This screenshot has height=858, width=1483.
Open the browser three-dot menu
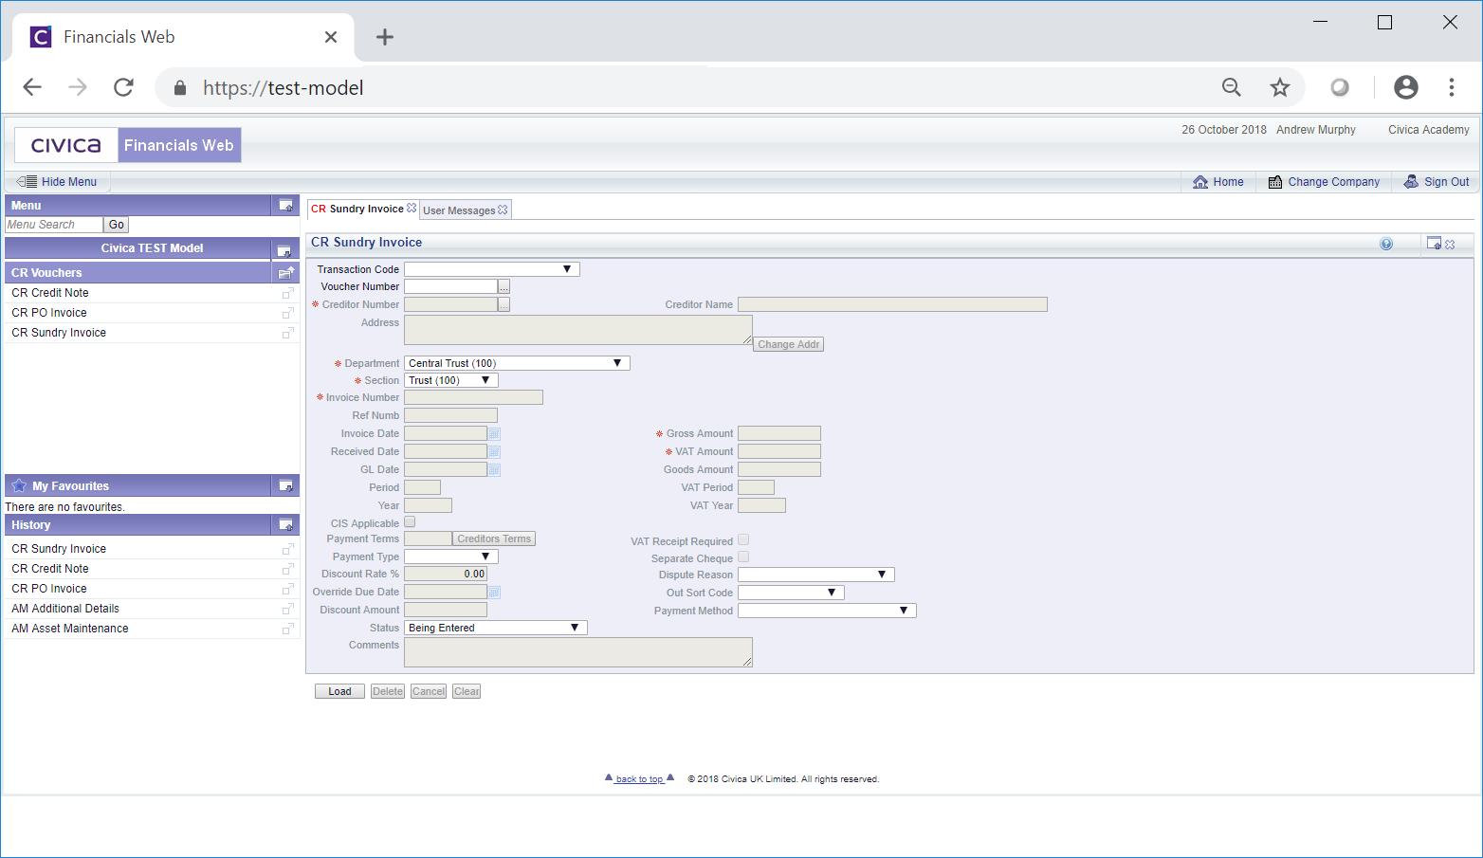coord(1452,87)
